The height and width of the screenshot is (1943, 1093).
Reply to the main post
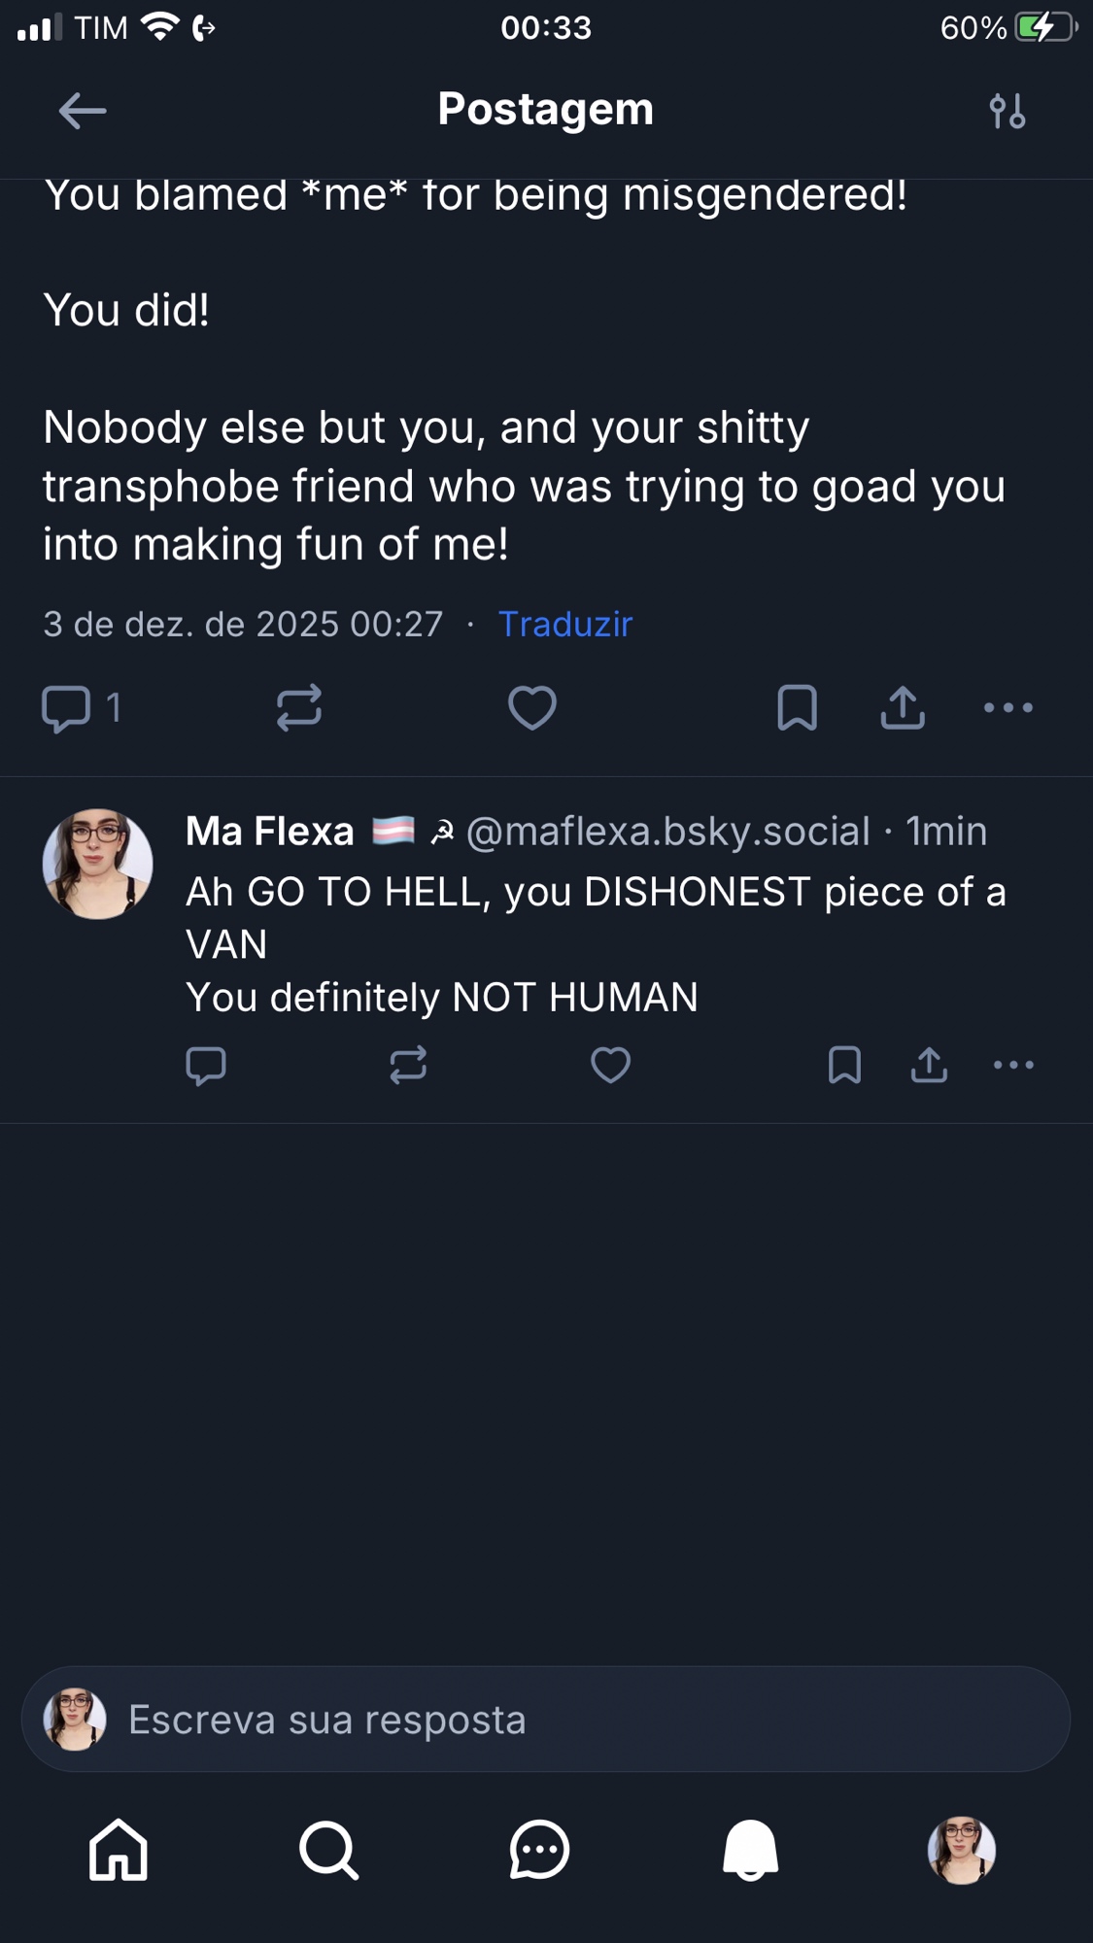click(x=67, y=707)
